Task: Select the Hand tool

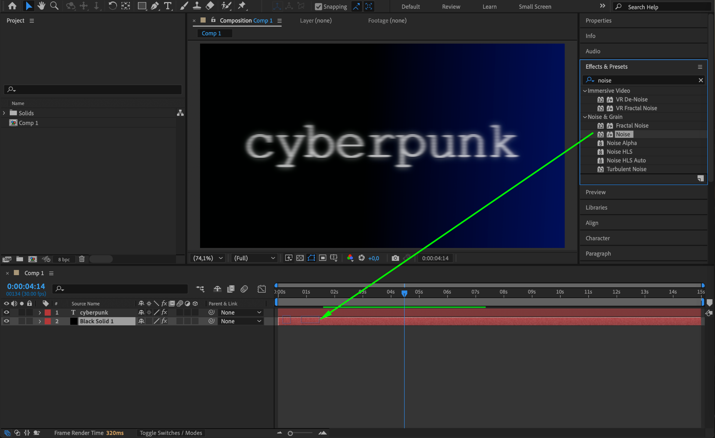Action: (42, 6)
